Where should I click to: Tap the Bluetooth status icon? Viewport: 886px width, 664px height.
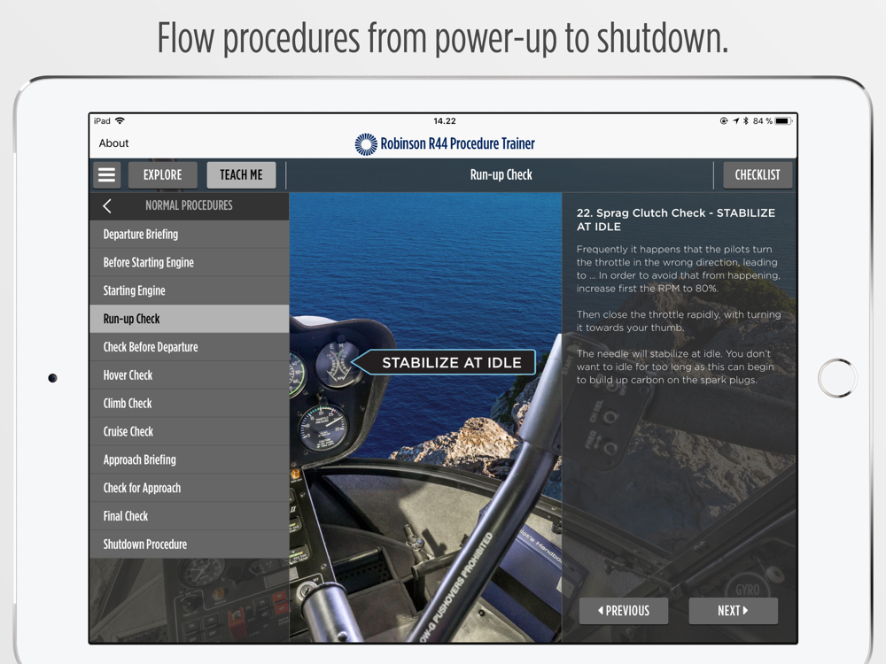coord(746,120)
